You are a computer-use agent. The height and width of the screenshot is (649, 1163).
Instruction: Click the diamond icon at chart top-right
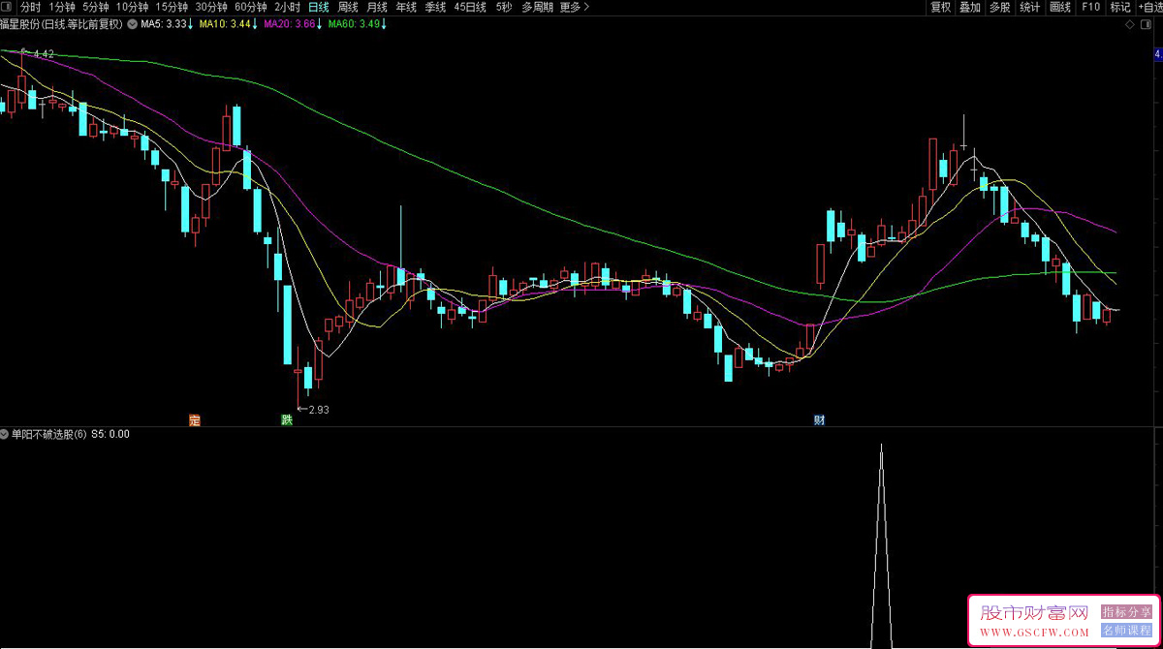click(1131, 24)
